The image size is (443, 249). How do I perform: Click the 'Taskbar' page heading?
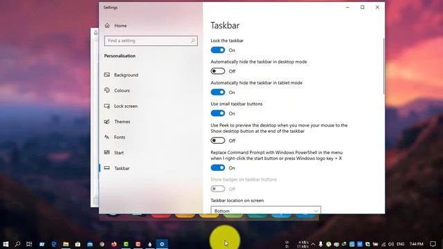[x=225, y=26]
